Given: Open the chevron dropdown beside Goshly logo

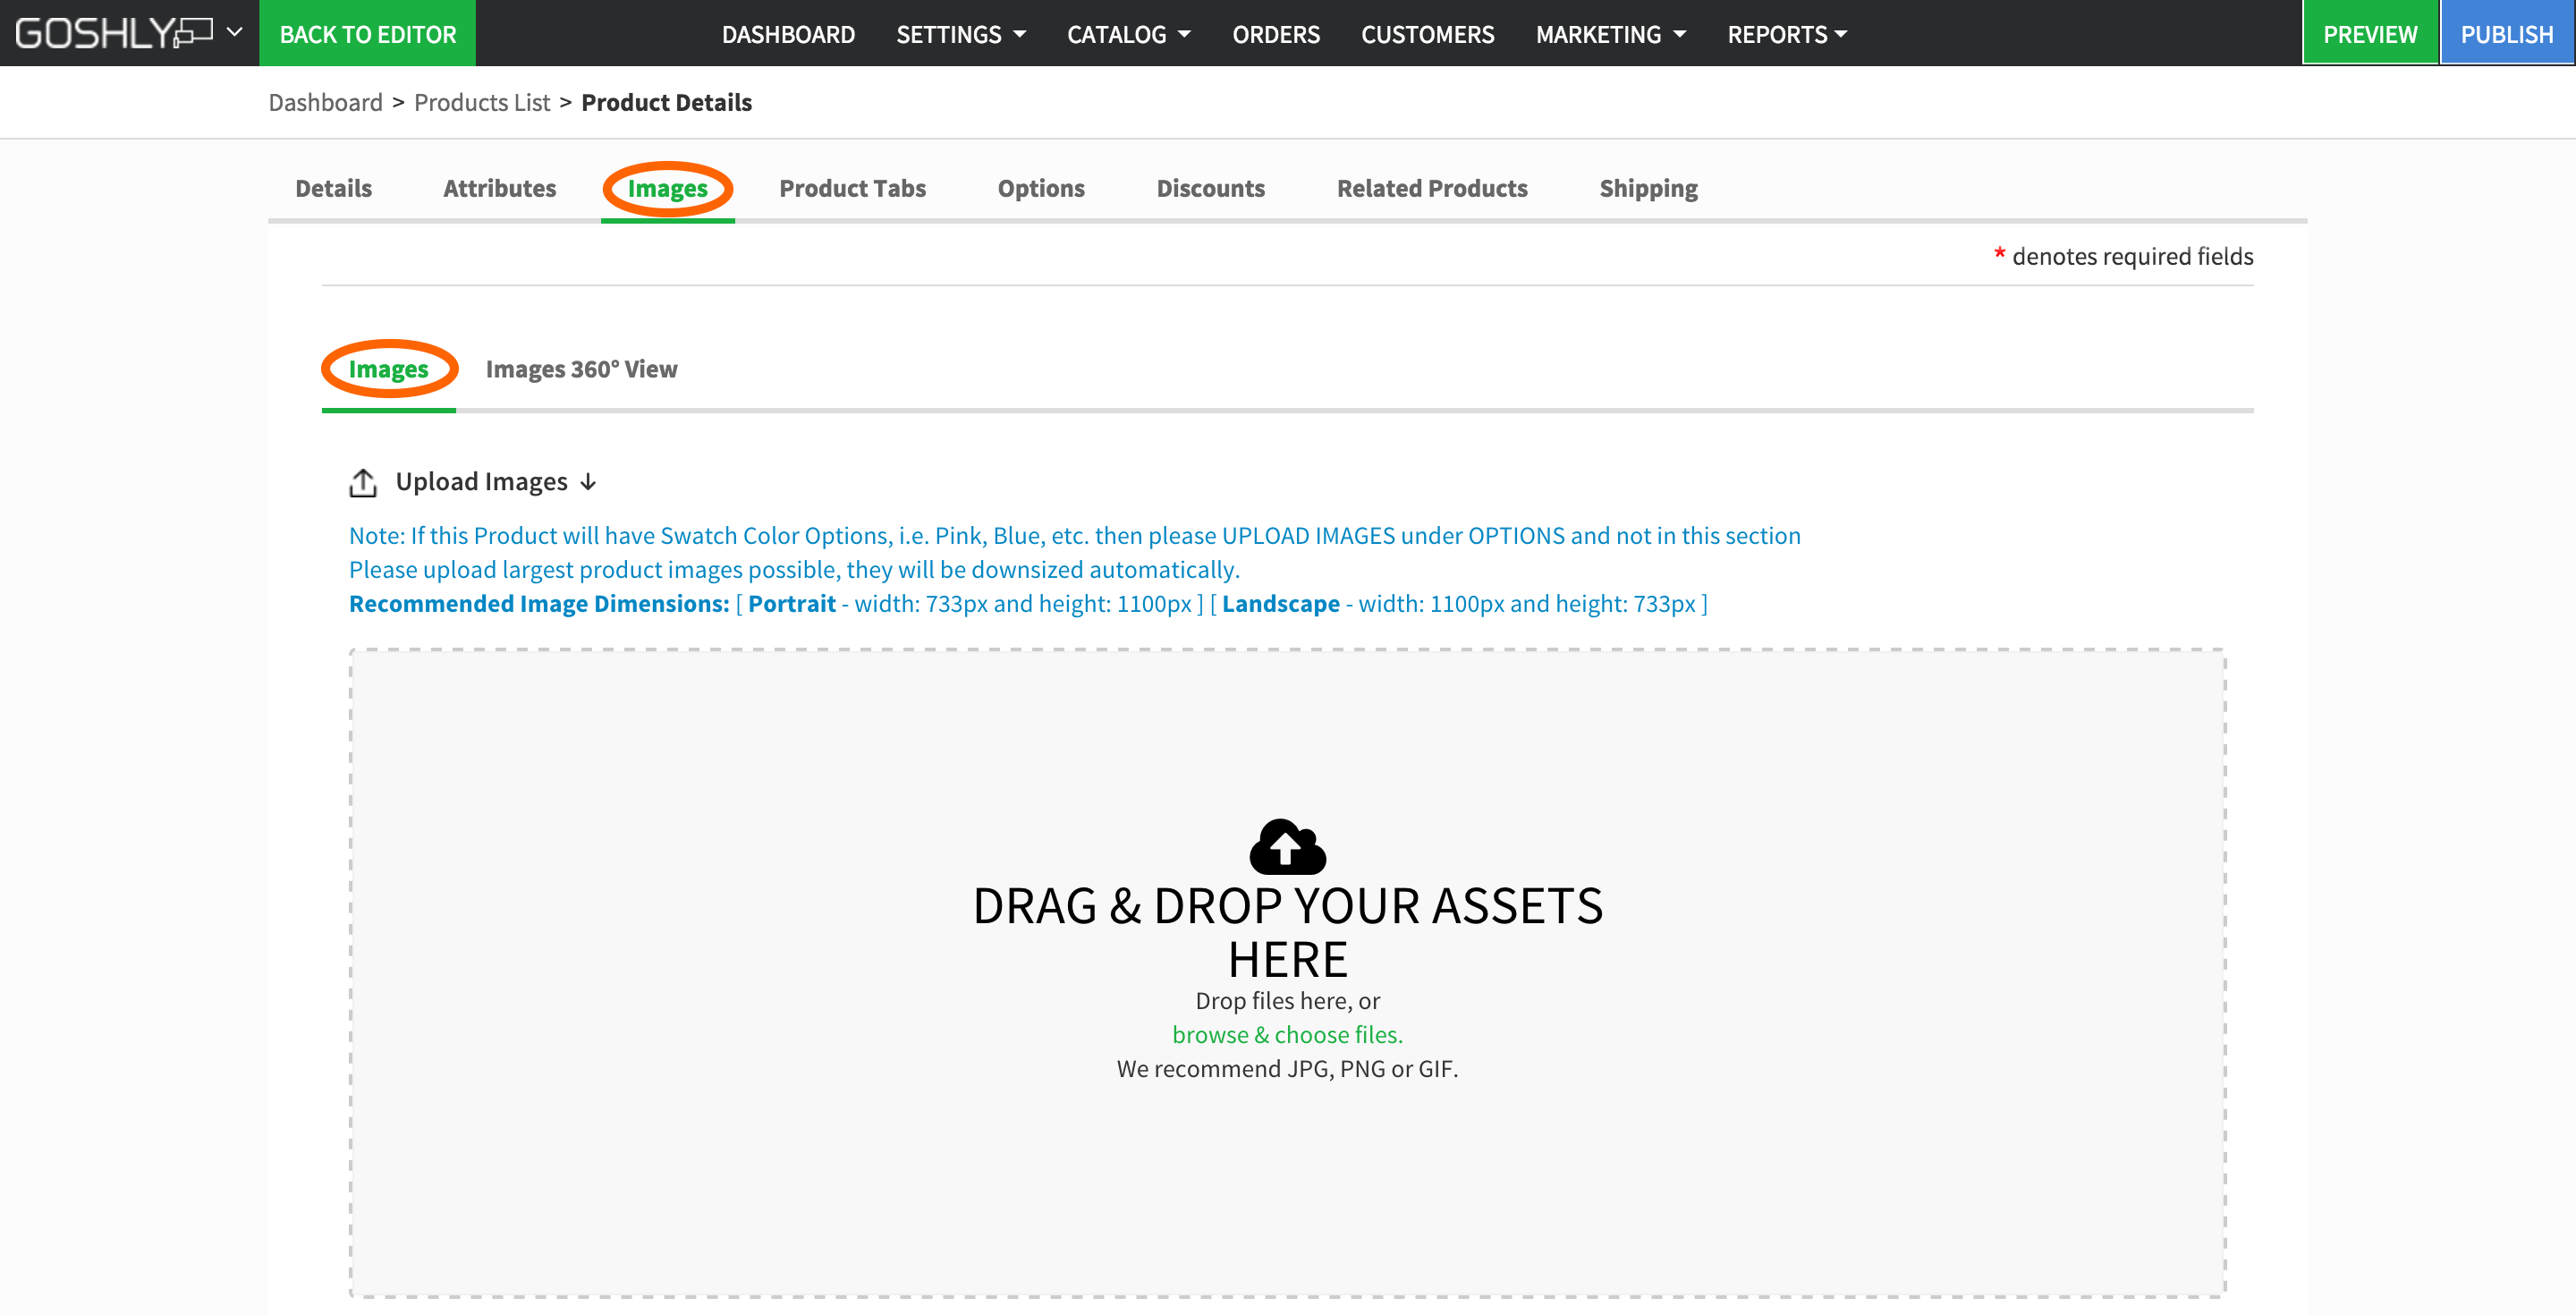Looking at the screenshot, I should coord(235,32).
